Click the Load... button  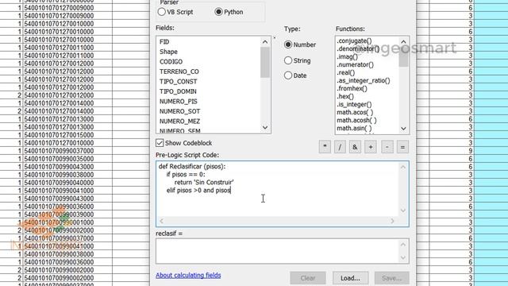(350, 278)
